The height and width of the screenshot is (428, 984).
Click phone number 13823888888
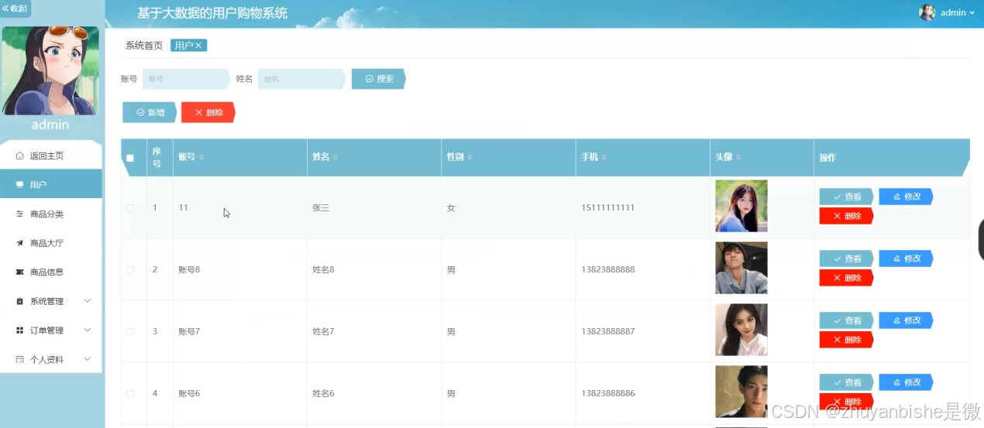pos(608,269)
